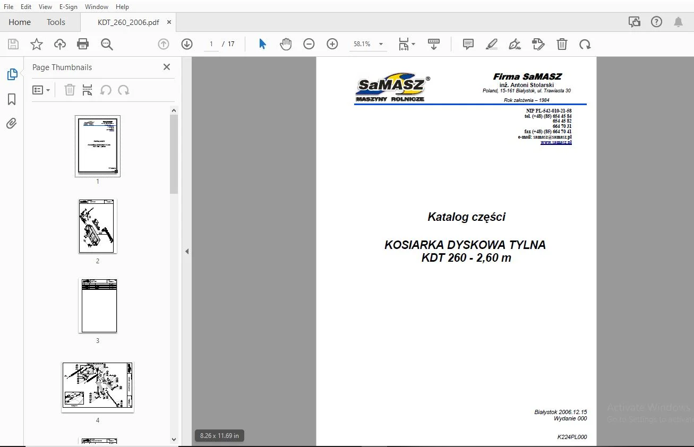Screen dimensions: 694x447
Task: Click the K224PL000 document code
Action: pyautogui.click(x=572, y=437)
